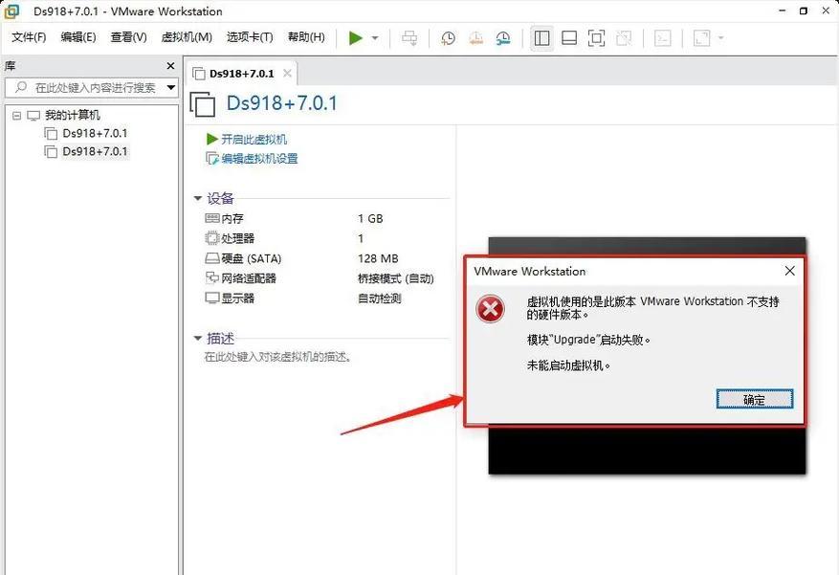
Task: Open the 选项卡(T) menu
Action: click(250, 37)
